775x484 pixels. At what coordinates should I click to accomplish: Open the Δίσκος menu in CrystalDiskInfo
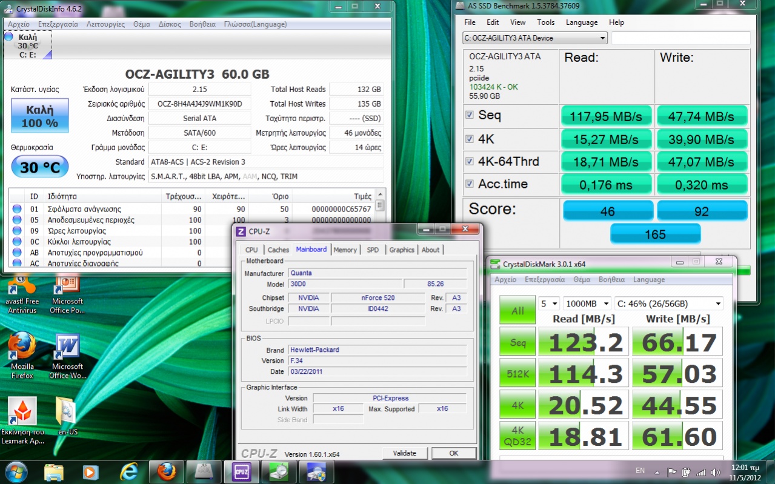[x=170, y=24]
